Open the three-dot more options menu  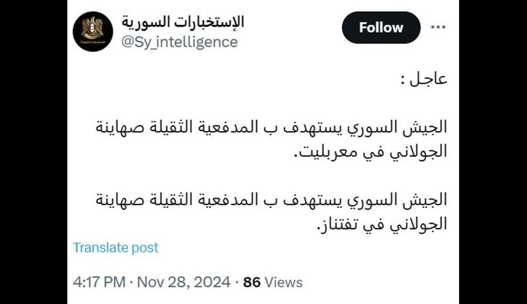pos(438,27)
